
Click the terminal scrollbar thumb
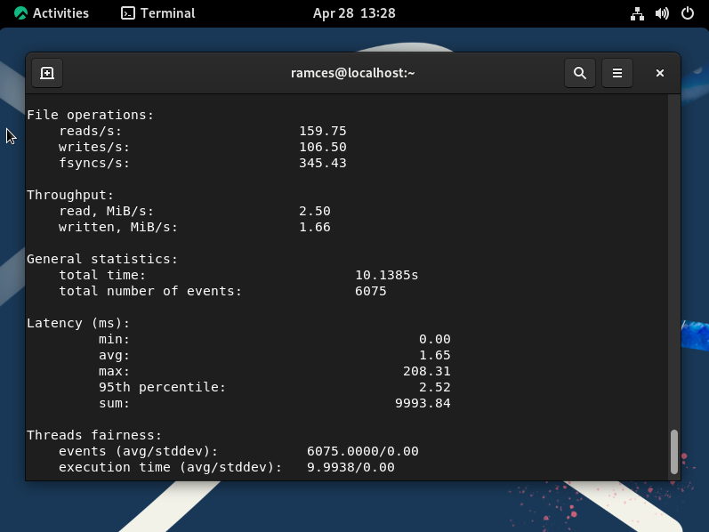pos(674,451)
